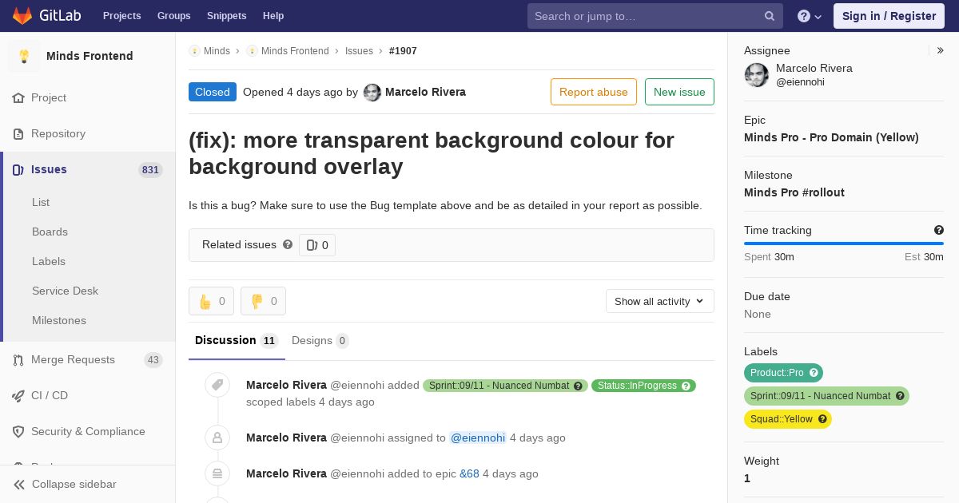Viewport: 959px width, 503px height.
Task: Click help icon on Product::Pro label
Action: coord(814,373)
